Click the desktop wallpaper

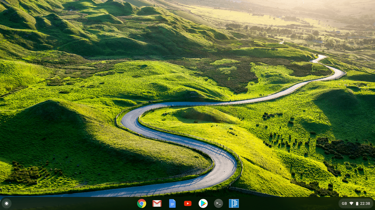[187, 98]
